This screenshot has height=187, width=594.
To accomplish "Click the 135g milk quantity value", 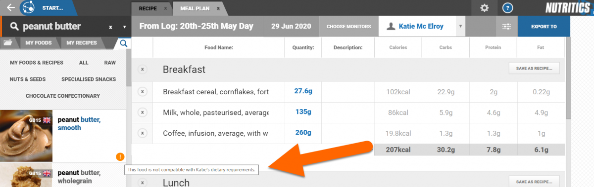I will click(x=303, y=112).
